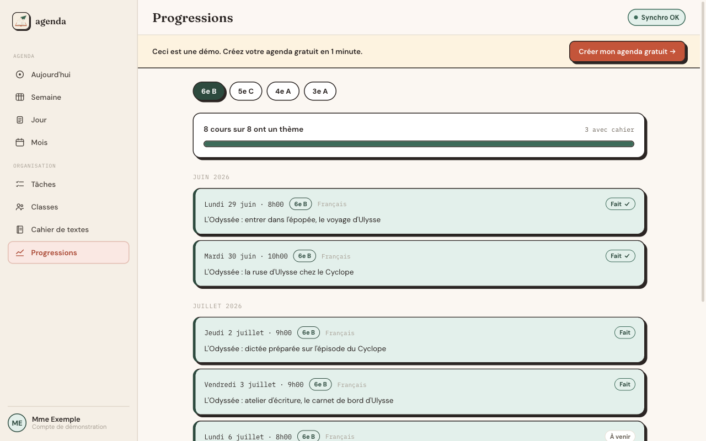
Task: Click the JUIN 2026 section heading
Action: tap(211, 177)
